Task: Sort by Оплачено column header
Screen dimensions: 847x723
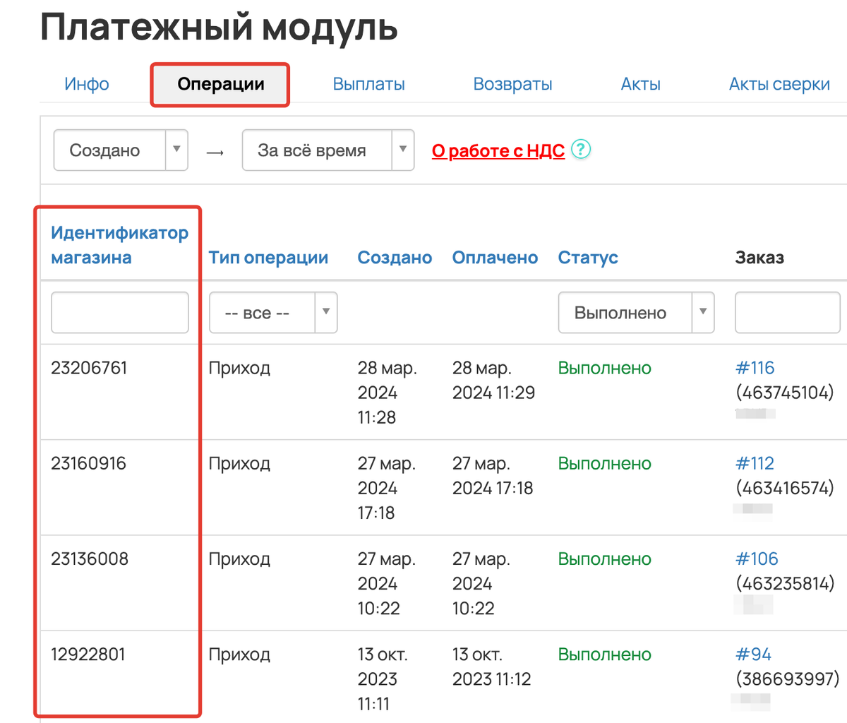Action: (495, 258)
